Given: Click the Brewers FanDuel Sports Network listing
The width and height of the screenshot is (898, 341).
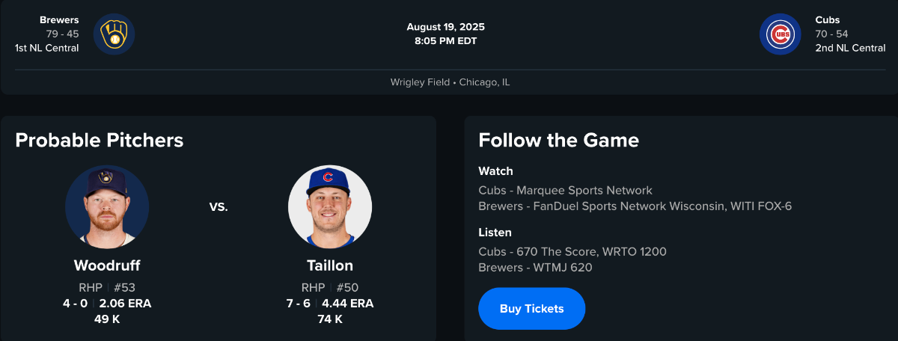Looking at the screenshot, I should pyautogui.click(x=635, y=206).
